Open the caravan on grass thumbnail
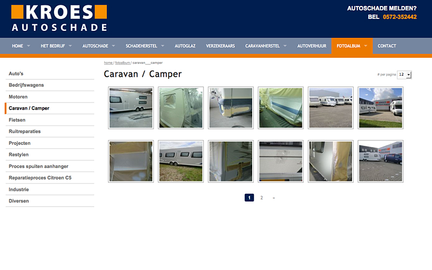Viewport: 432px width, 270px height. pyautogui.click(x=181, y=161)
